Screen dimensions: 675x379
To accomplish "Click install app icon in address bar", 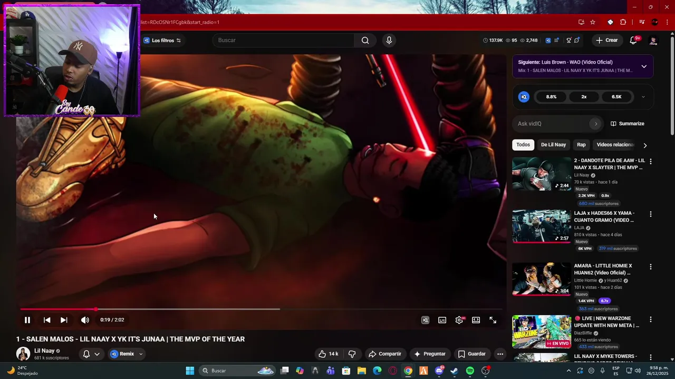I will 581,22.
